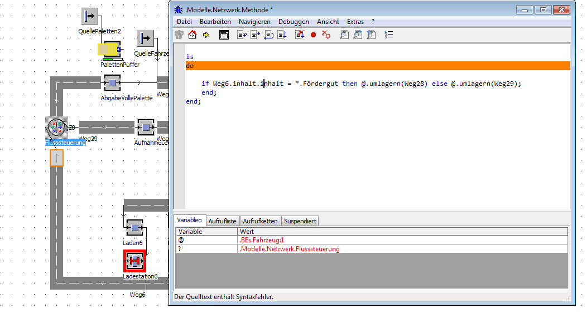
Task: Select the Laden6 station icon
Action: tap(134, 227)
